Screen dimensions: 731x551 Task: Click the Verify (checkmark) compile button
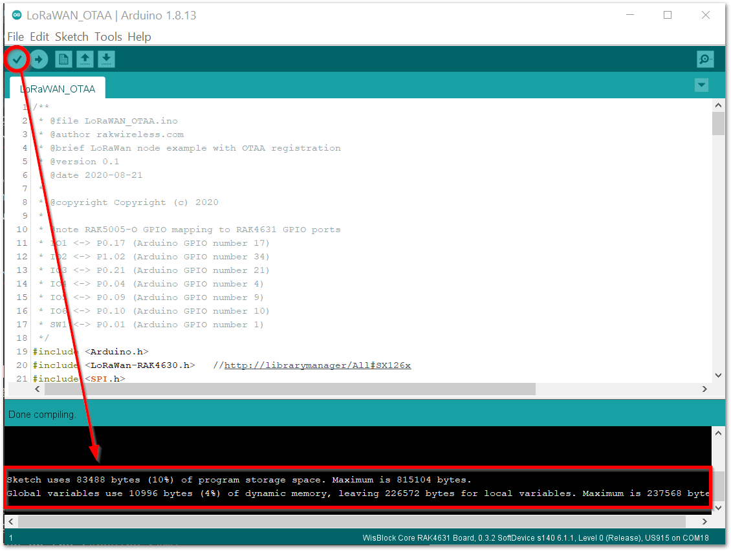click(x=17, y=59)
